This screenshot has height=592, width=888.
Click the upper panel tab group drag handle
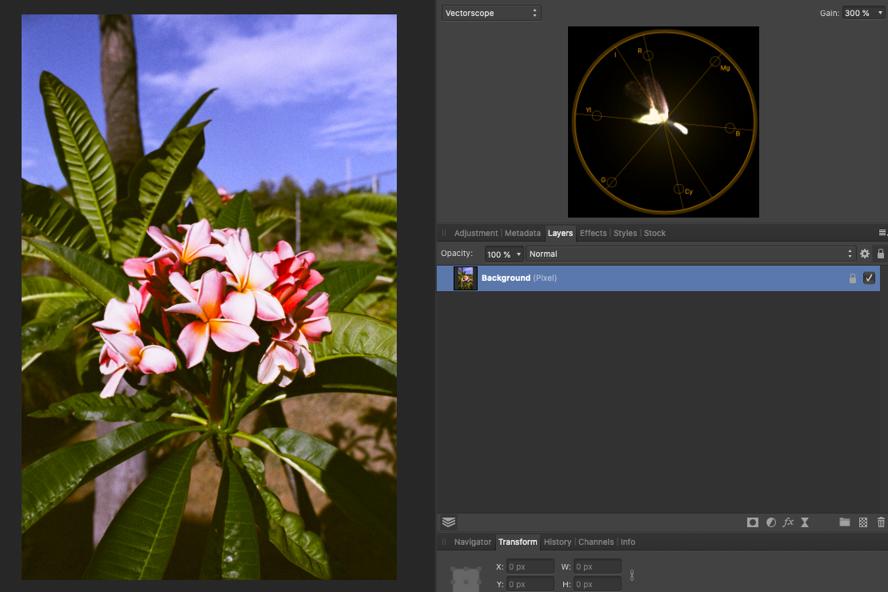(x=444, y=233)
